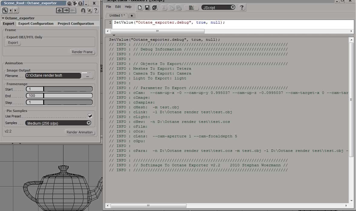Open the JScript language dropdown
The image size is (356, 211).
tap(218, 8)
